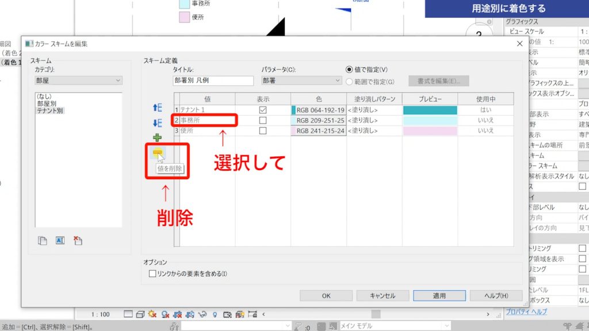The width and height of the screenshot is (589, 331).
Task: Click the duplicate scheme icon
Action: (x=43, y=240)
